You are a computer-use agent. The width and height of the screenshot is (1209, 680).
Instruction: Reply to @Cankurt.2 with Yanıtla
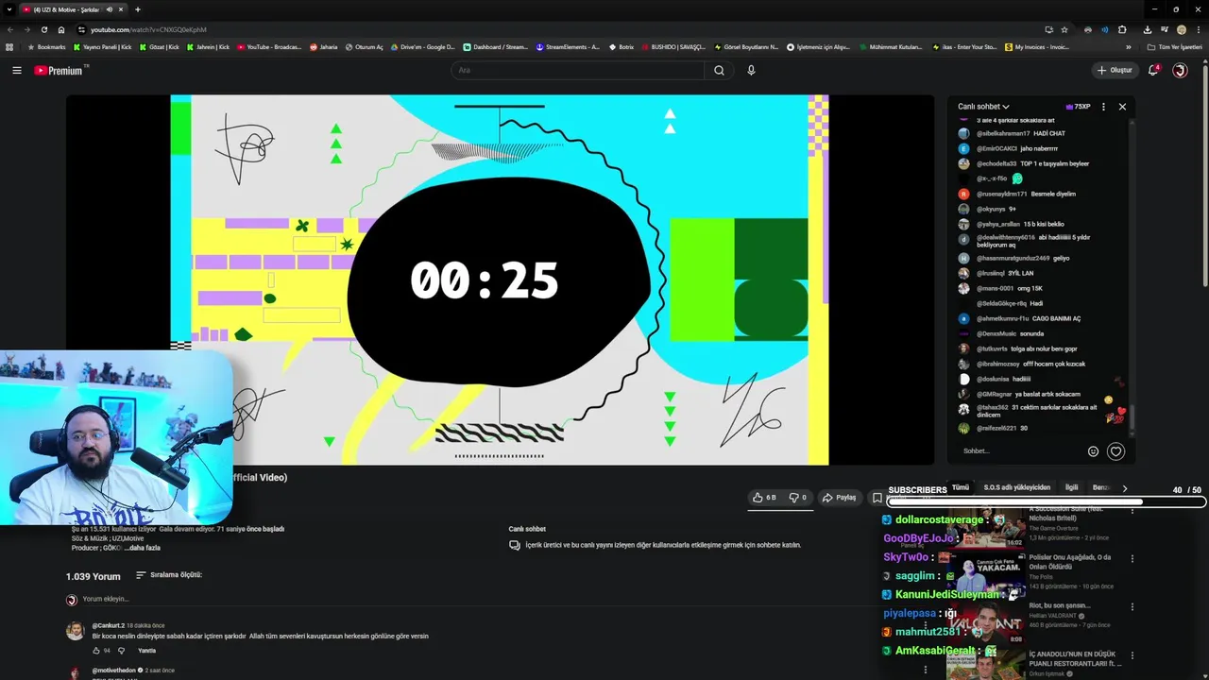coord(146,651)
